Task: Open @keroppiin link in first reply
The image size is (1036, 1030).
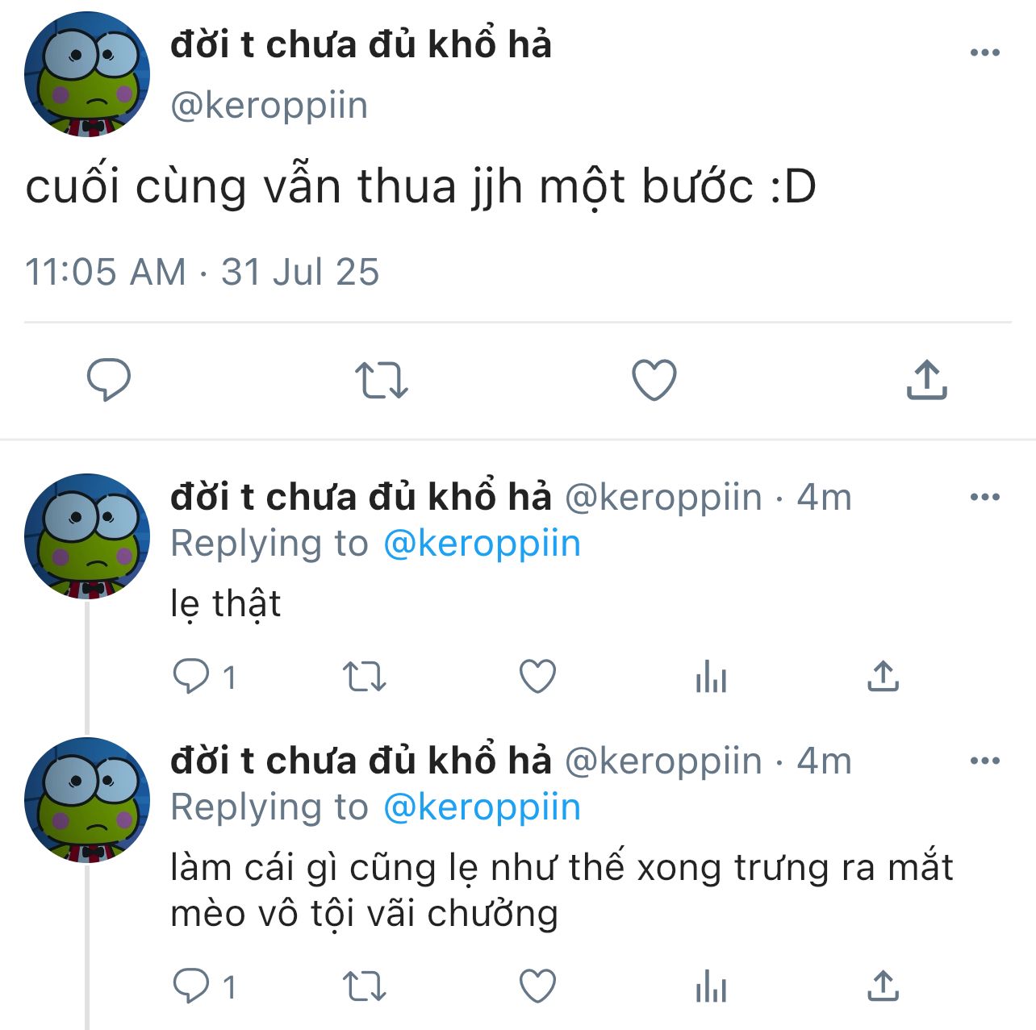Action: [482, 544]
